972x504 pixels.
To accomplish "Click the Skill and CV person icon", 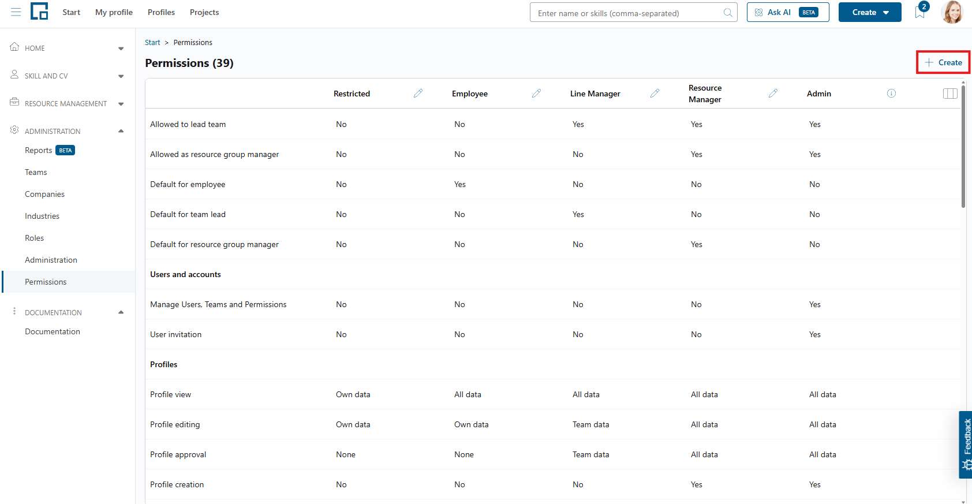I will click(x=14, y=75).
